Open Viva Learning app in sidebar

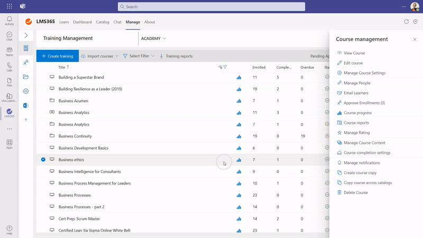[x=10, y=98]
